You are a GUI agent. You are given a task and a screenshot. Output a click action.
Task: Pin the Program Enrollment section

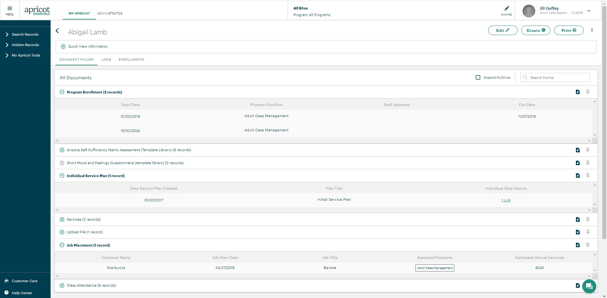tap(588, 92)
